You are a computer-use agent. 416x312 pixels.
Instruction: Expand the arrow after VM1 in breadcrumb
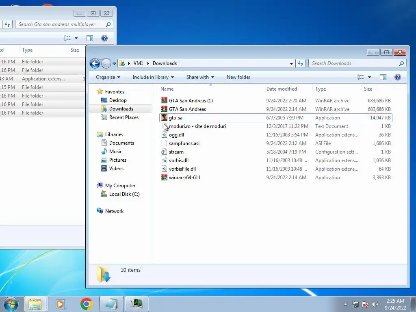point(148,63)
